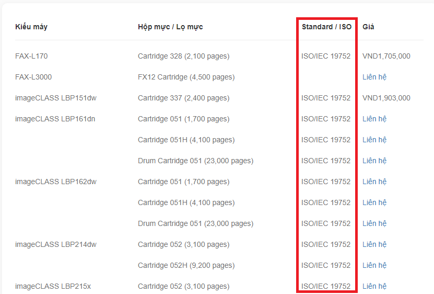Open Liên hệ for Cartridge 052H
This screenshot has height=294, width=434.
click(x=374, y=265)
